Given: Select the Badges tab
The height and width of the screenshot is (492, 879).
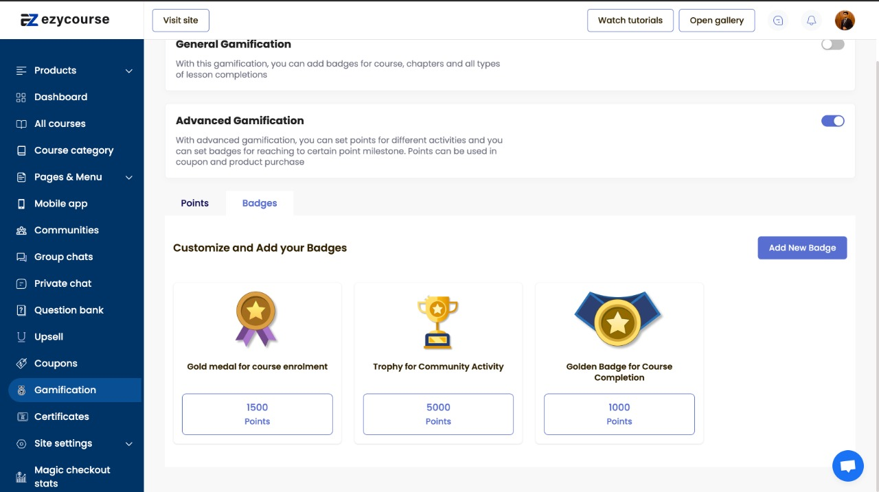Looking at the screenshot, I should [x=260, y=203].
